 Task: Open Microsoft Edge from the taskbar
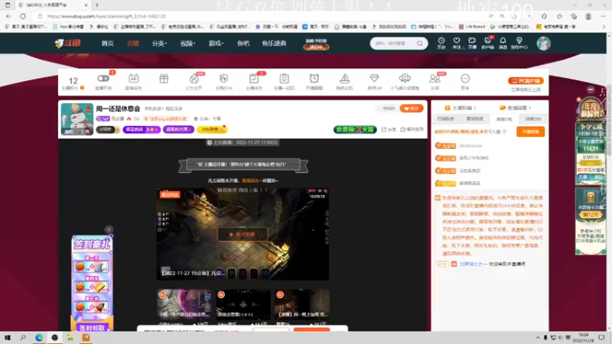[39, 338]
